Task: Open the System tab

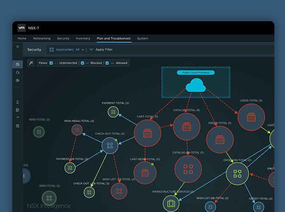Action: (142, 38)
